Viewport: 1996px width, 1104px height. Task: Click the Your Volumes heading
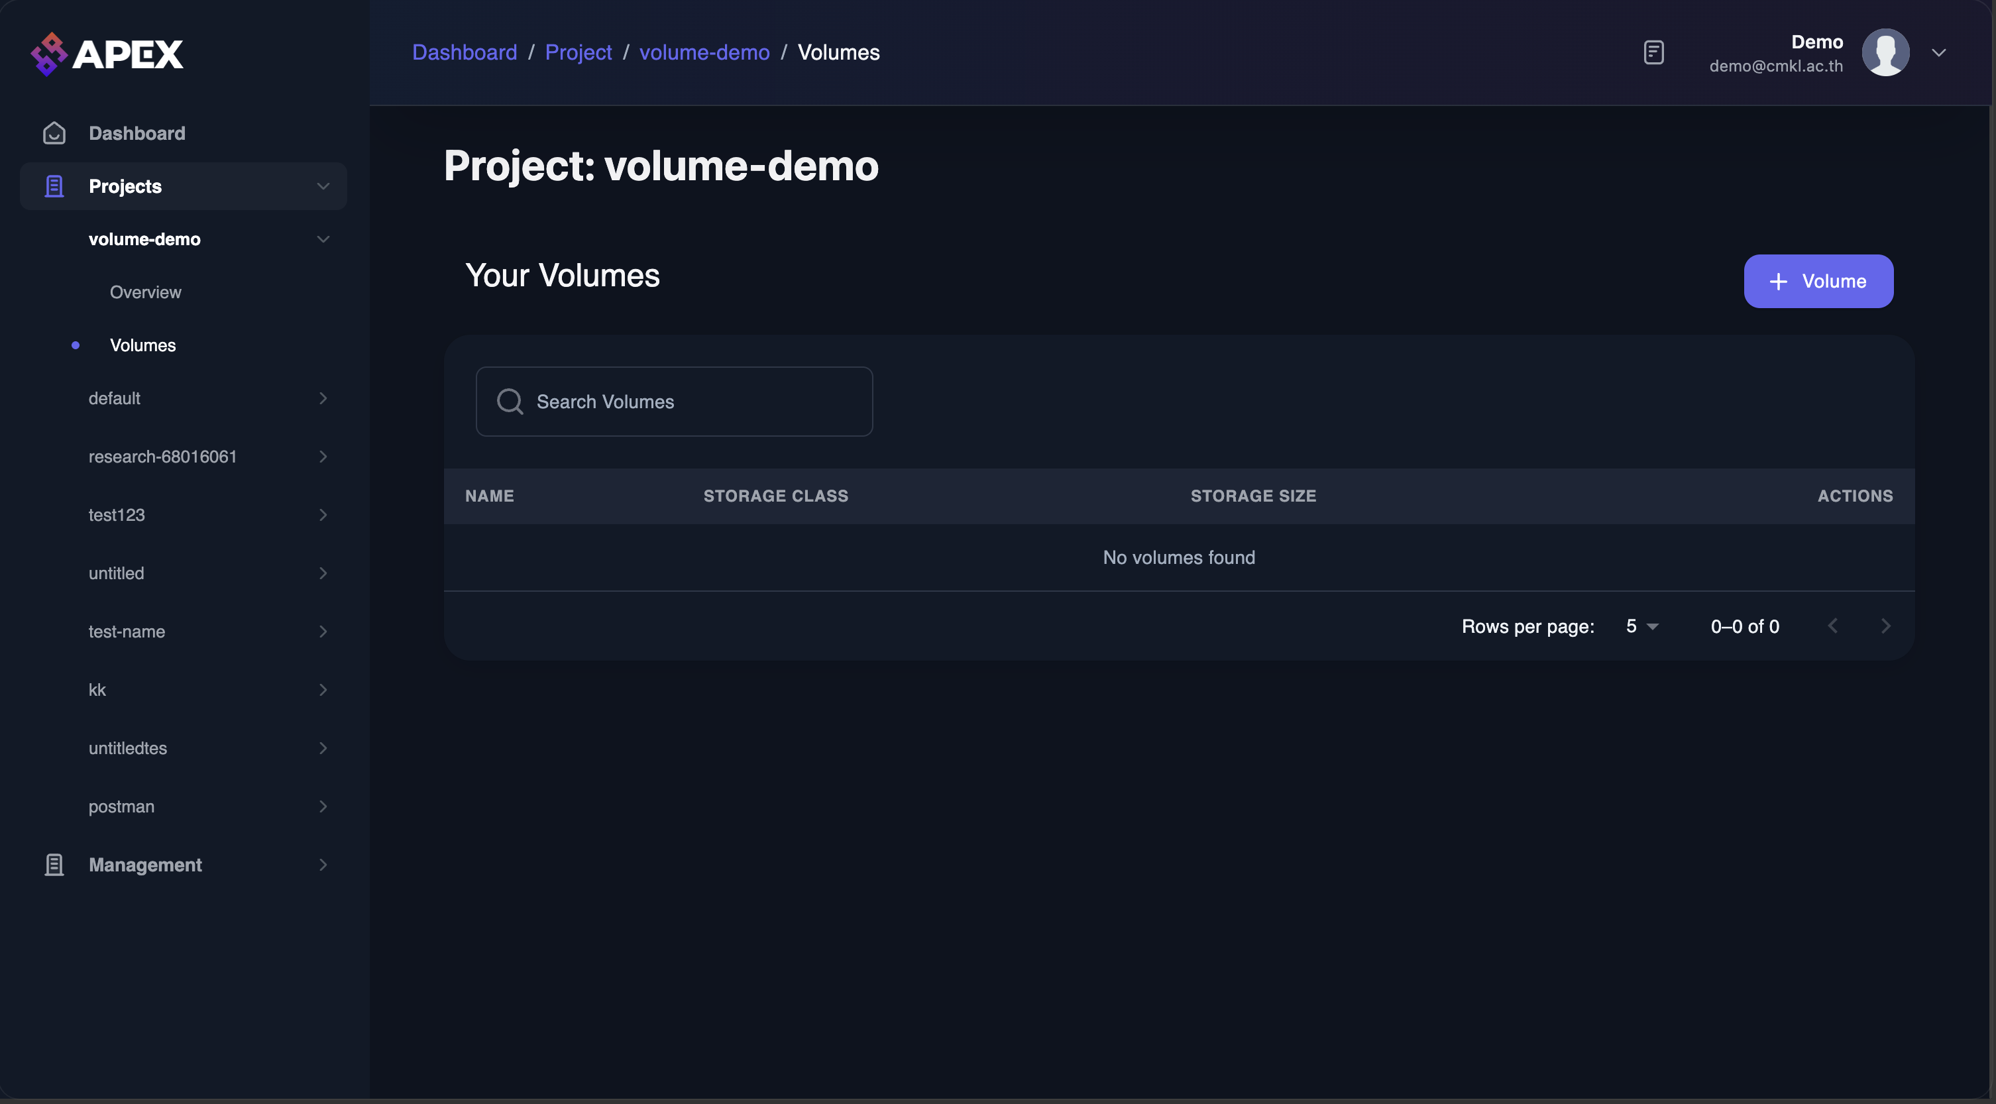tap(563, 275)
